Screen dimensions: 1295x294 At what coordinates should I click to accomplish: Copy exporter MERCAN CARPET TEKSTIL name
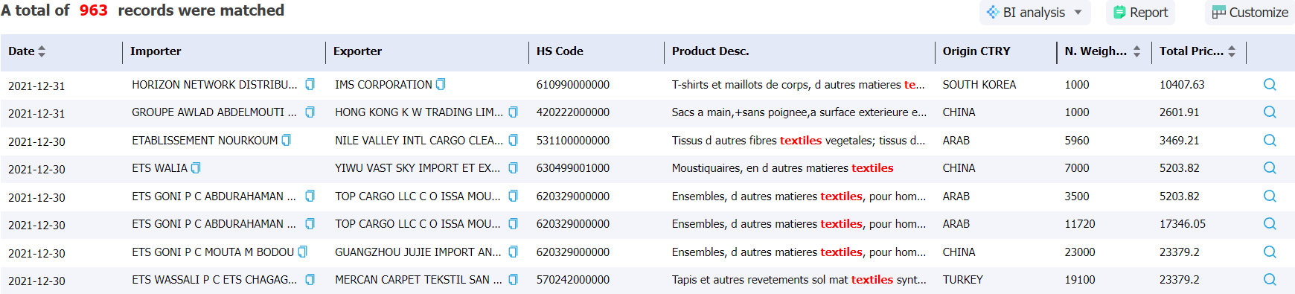pos(513,280)
